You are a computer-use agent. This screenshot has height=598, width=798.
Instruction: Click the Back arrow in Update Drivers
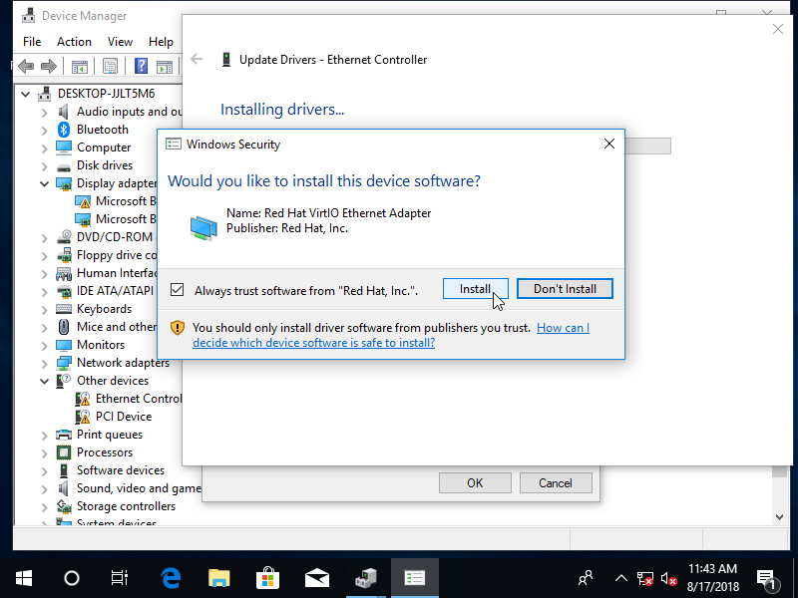tap(197, 59)
